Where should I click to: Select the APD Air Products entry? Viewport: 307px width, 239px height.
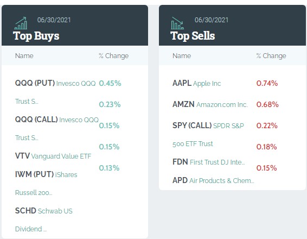pos(213,180)
